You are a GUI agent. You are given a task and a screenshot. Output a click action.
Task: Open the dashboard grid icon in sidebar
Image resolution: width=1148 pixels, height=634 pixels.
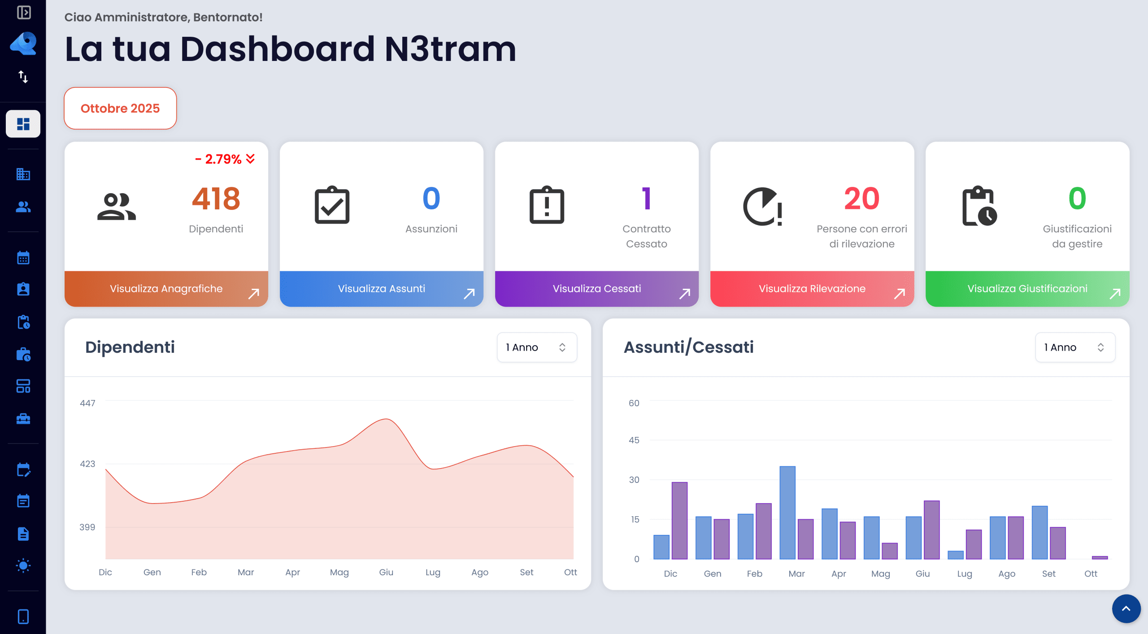click(x=23, y=124)
